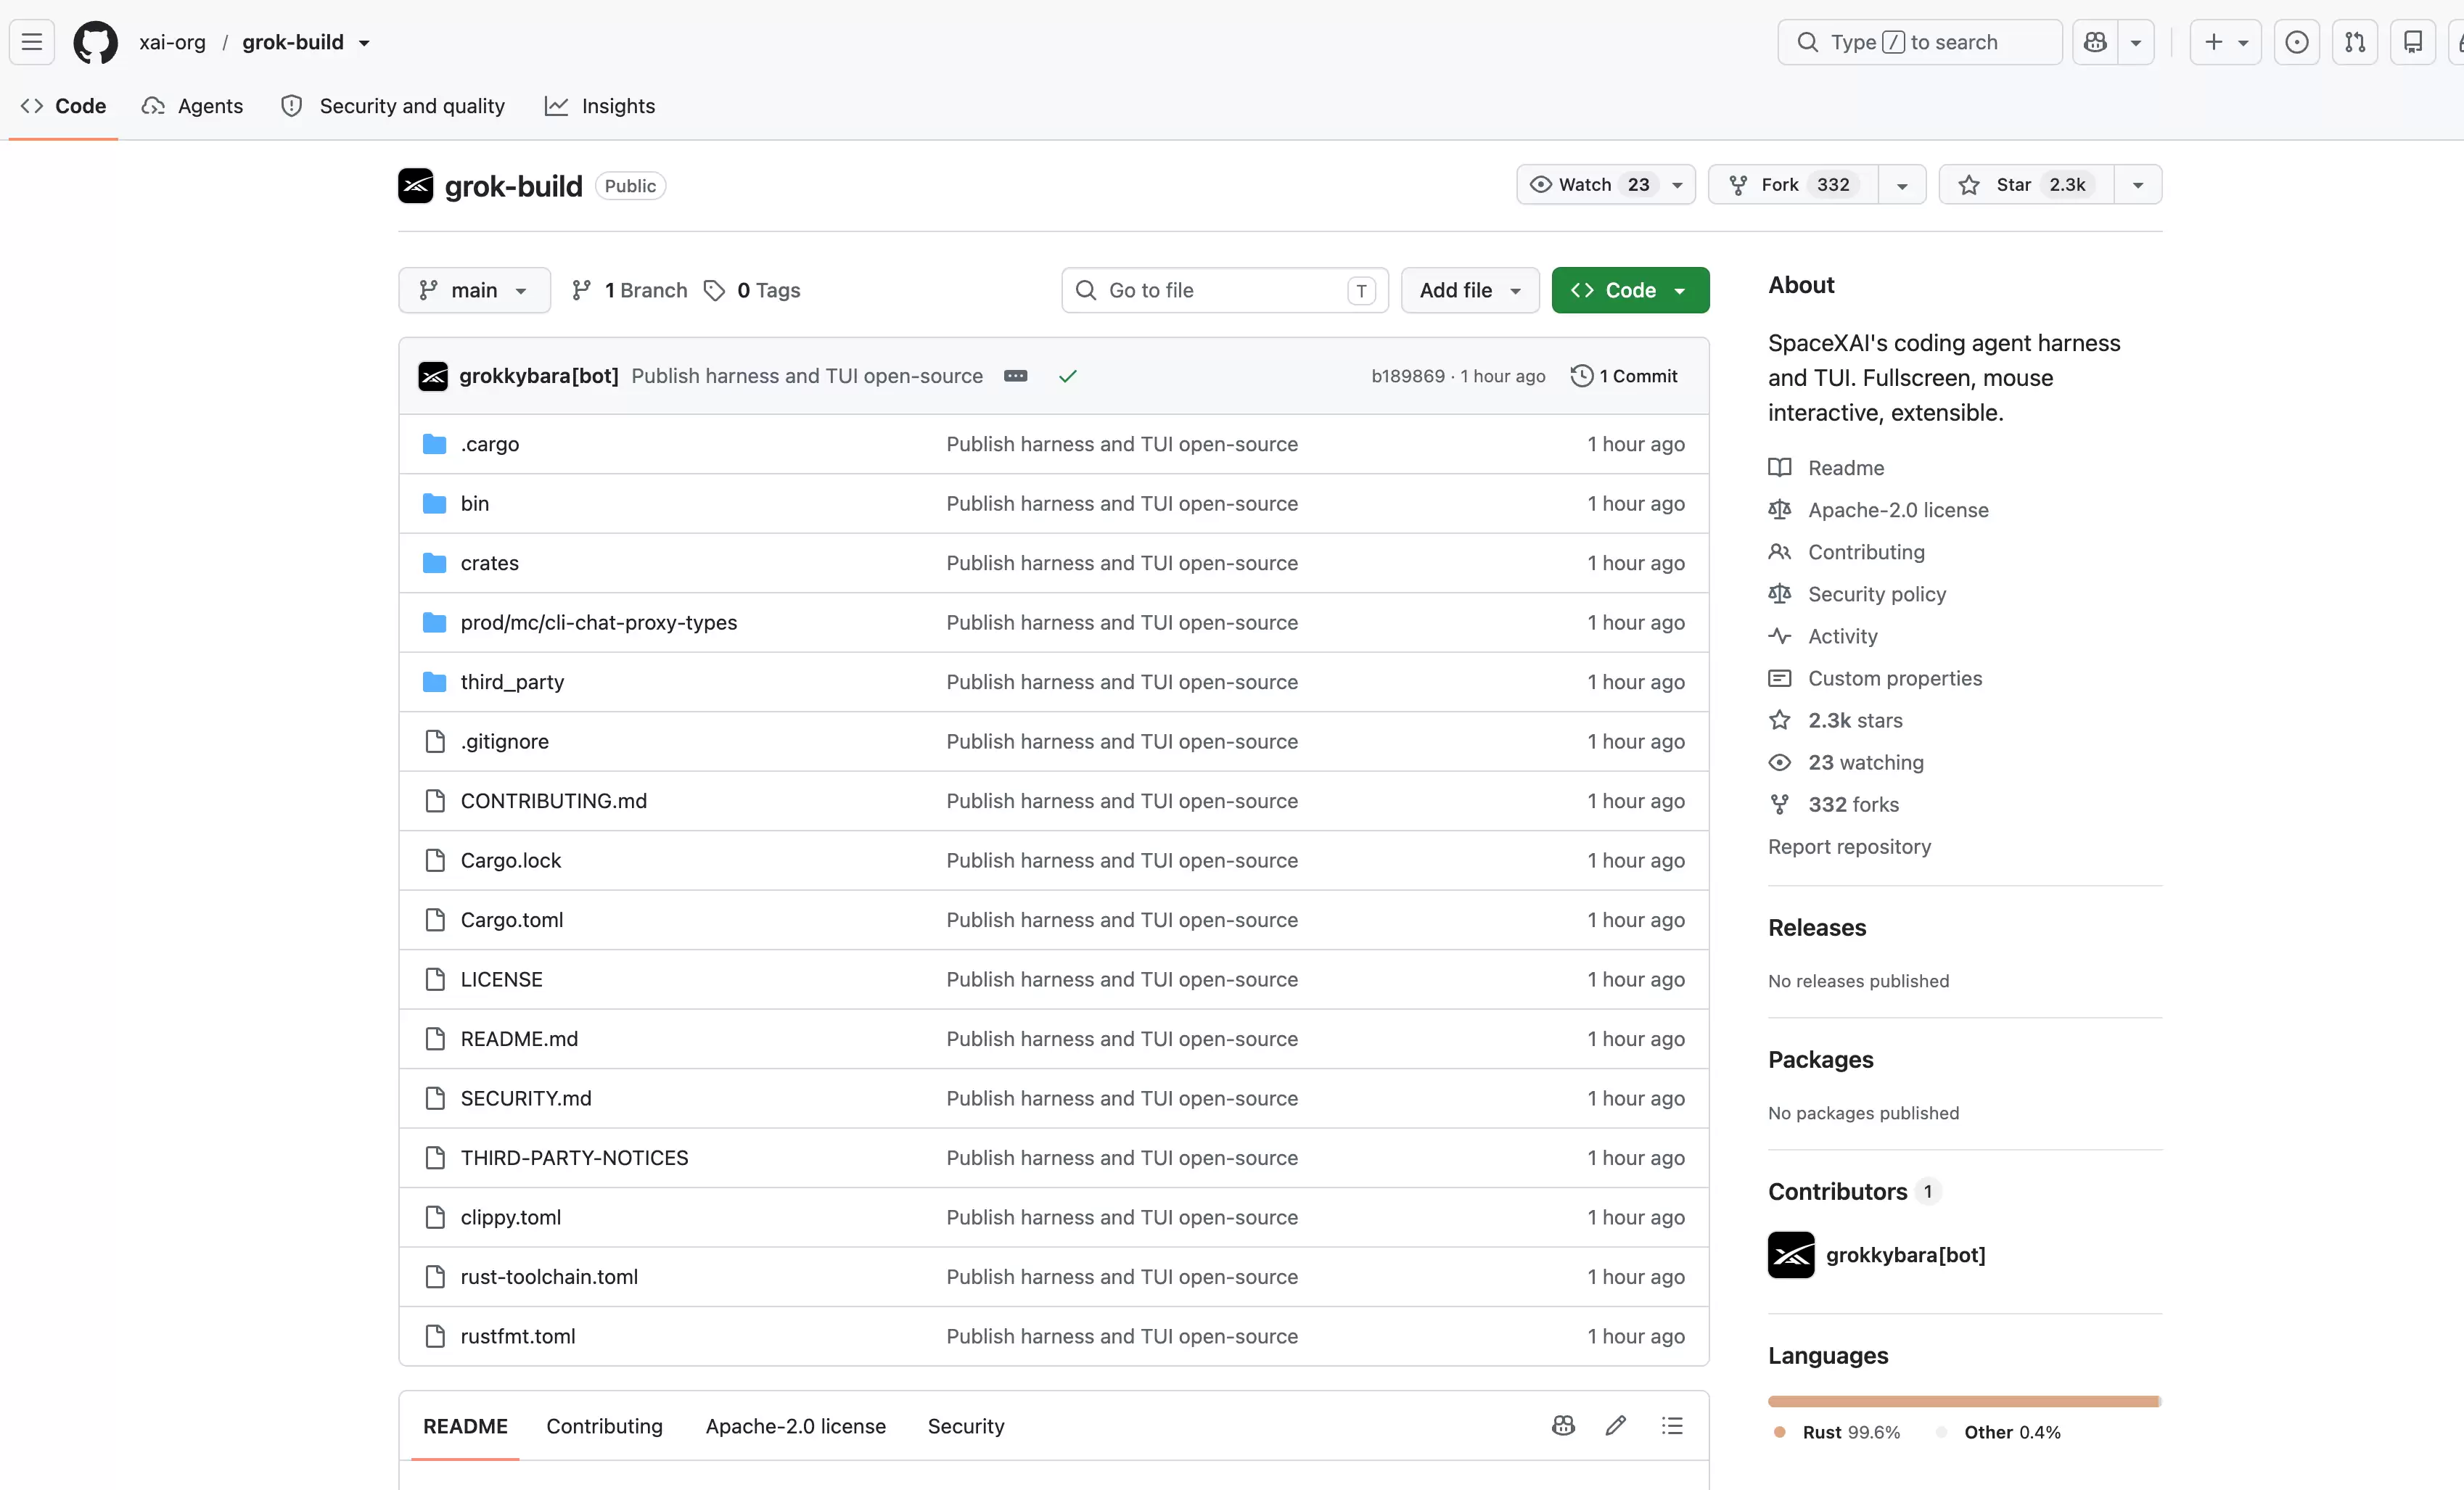
Task: Open the Cargo.toml file
Action: pyautogui.click(x=512, y=920)
